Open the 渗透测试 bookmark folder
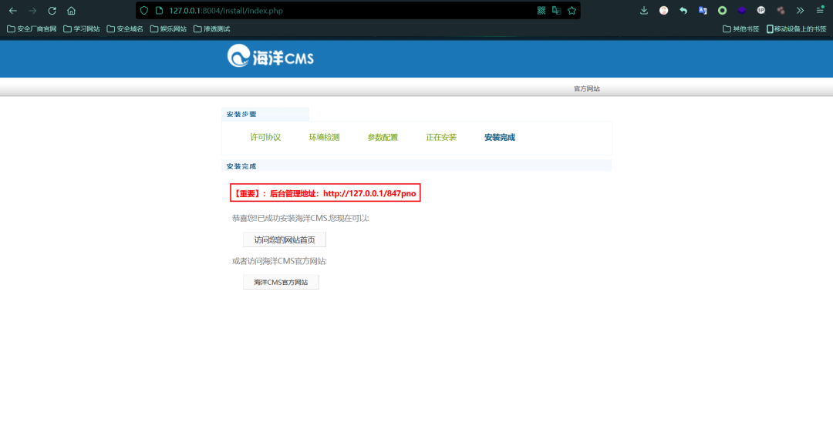 point(212,28)
